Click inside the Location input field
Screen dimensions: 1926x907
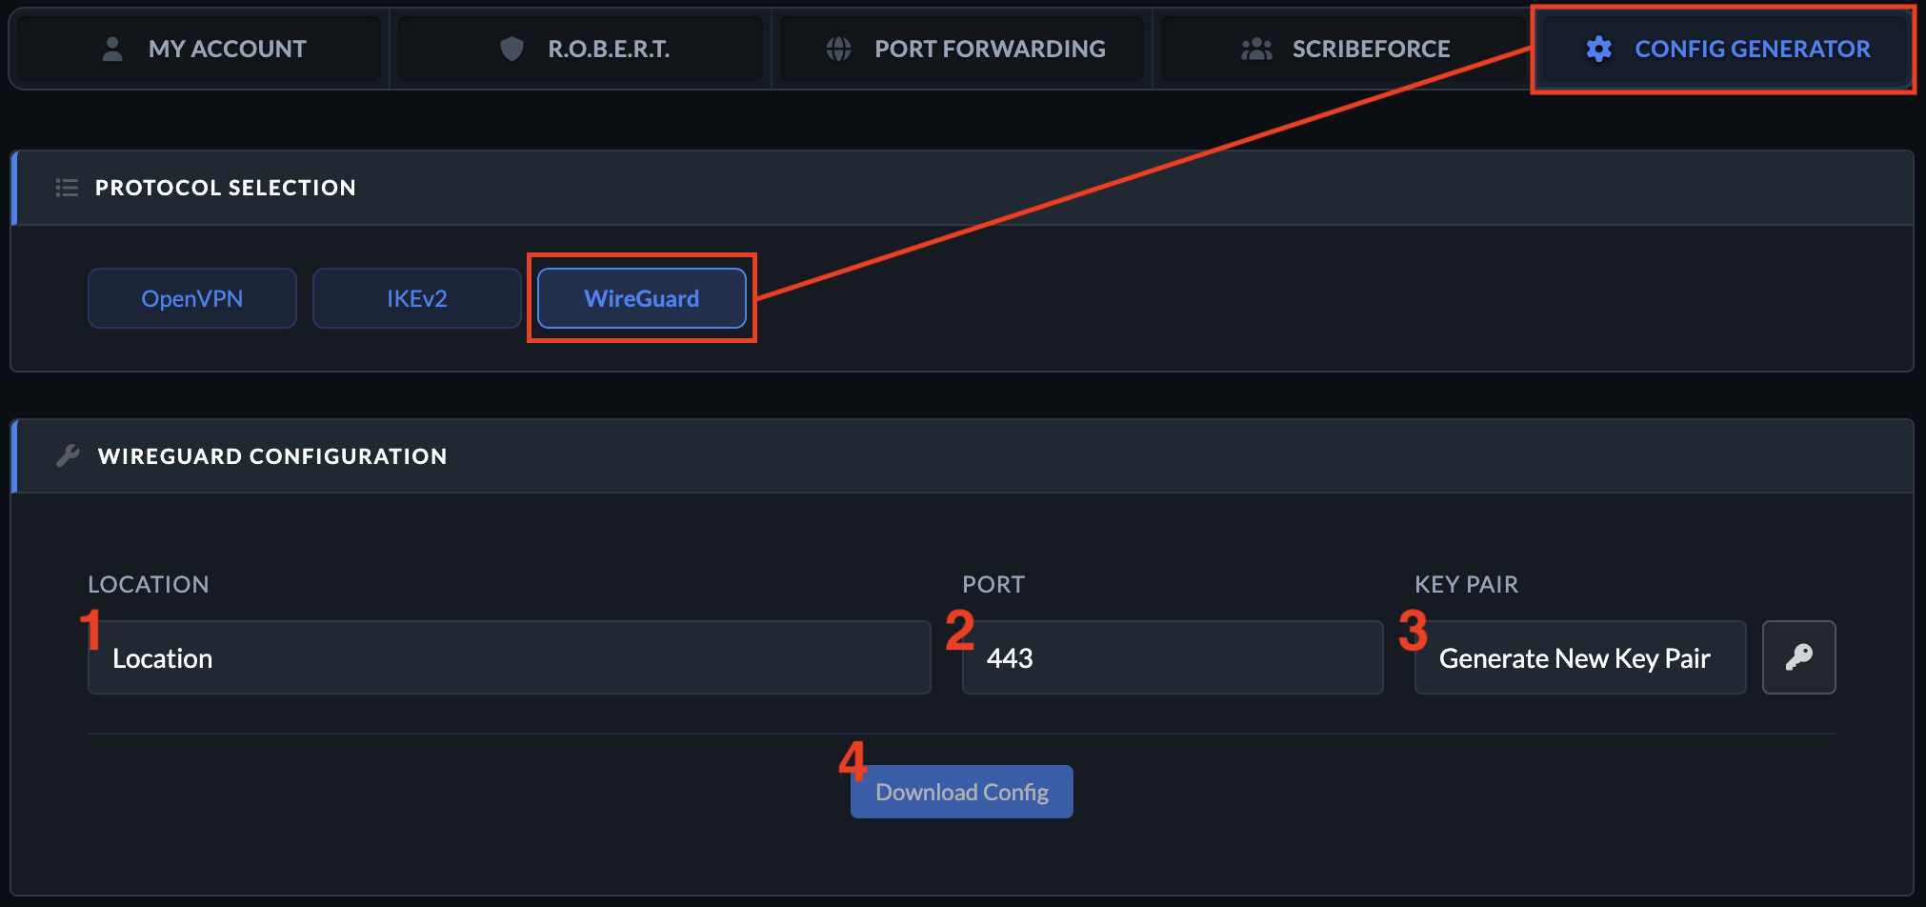tap(508, 657)
